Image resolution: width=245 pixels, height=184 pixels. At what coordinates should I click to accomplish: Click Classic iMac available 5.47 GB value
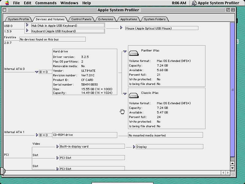click(162, 112)
